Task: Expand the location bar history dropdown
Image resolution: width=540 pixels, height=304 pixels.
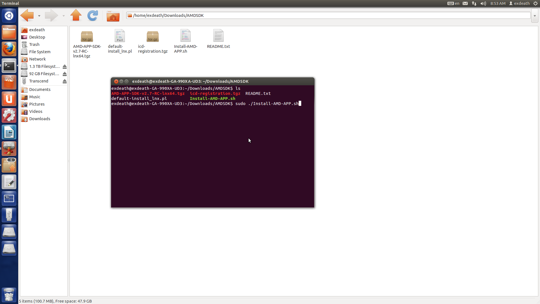Action: [x=535, y=16]
